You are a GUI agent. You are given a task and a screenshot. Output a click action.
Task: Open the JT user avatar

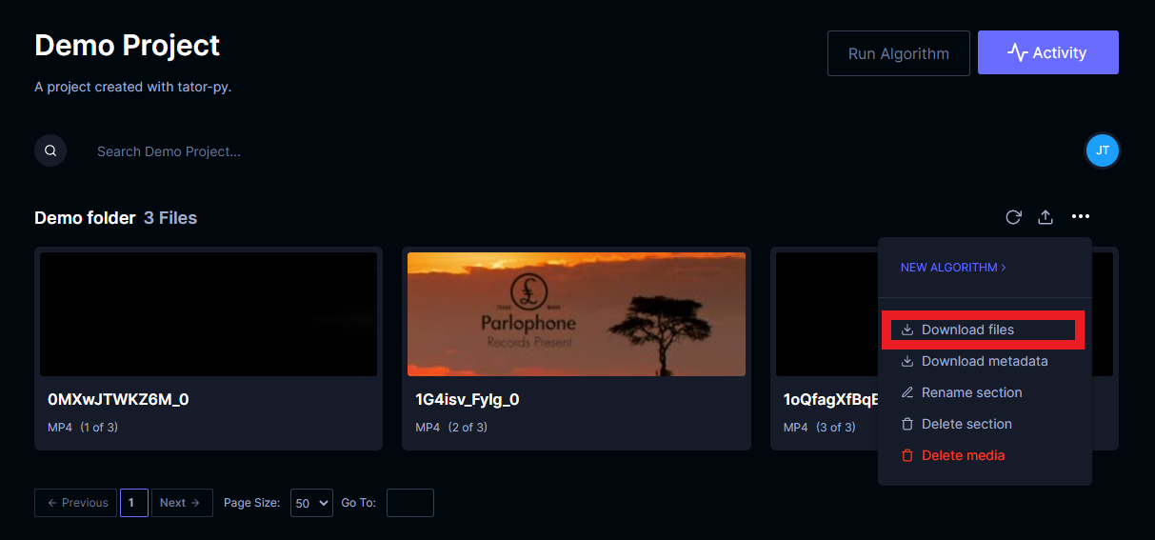point(1103,150)
